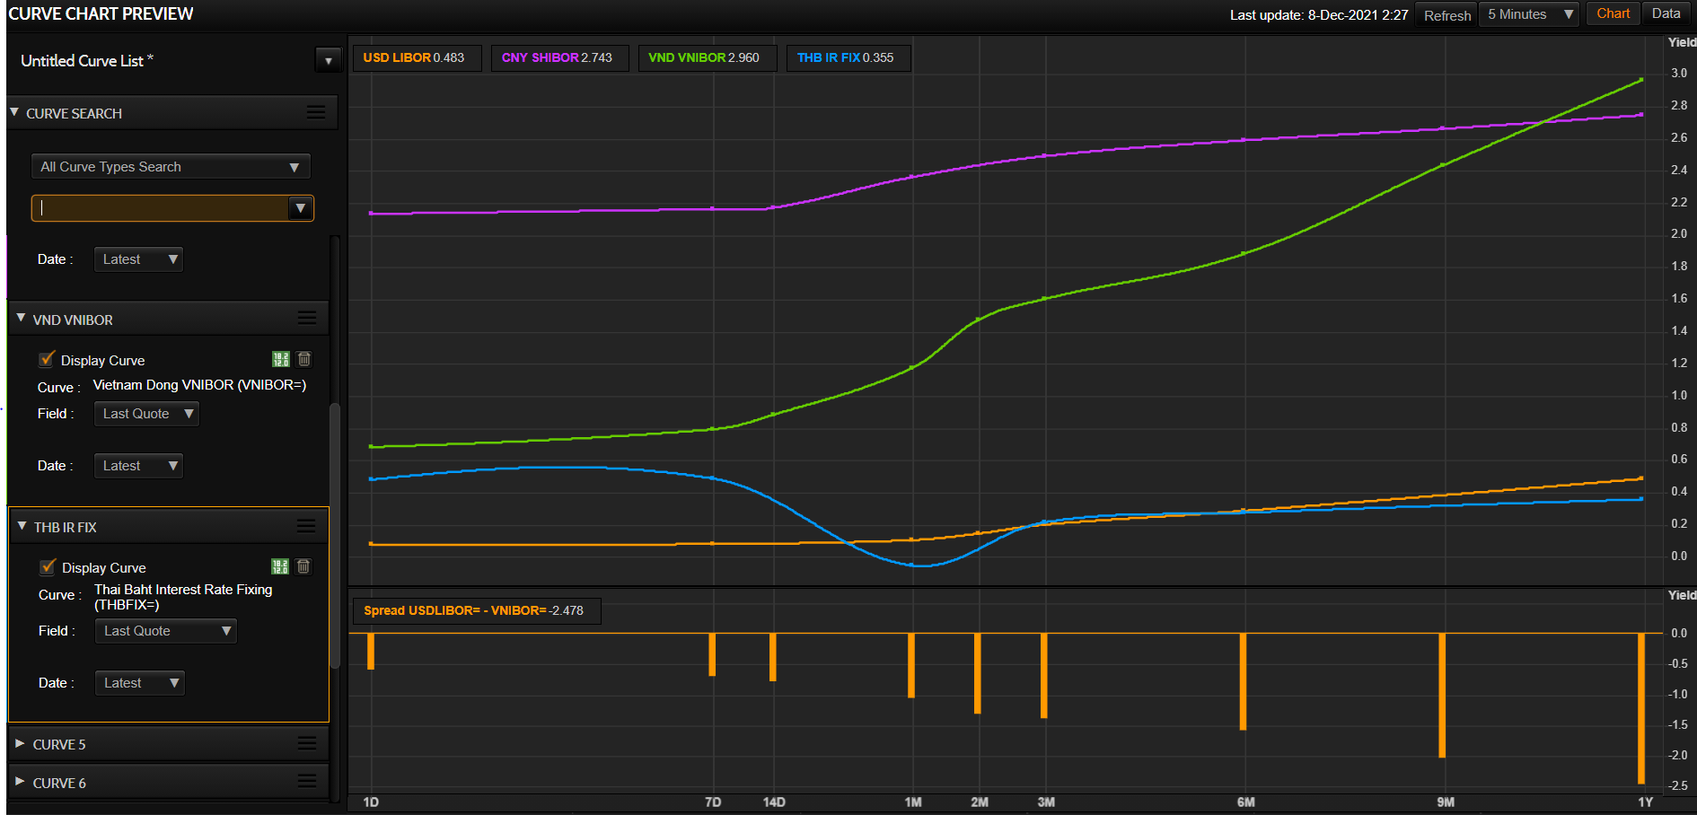Open the All Curve Types Search dropdown
This screenshot has width=1697, height=815.
tap(171, 167)
